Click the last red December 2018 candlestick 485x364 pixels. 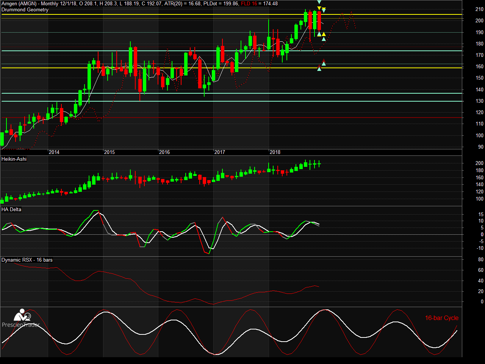tap(319, 21)
